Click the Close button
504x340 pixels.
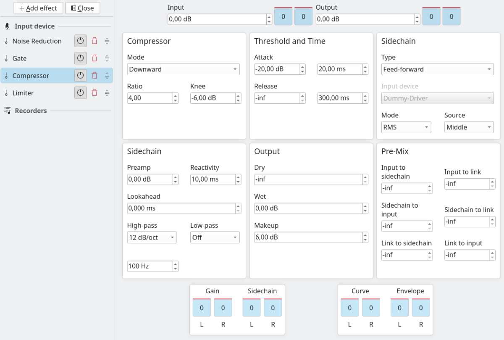point(82,8)
